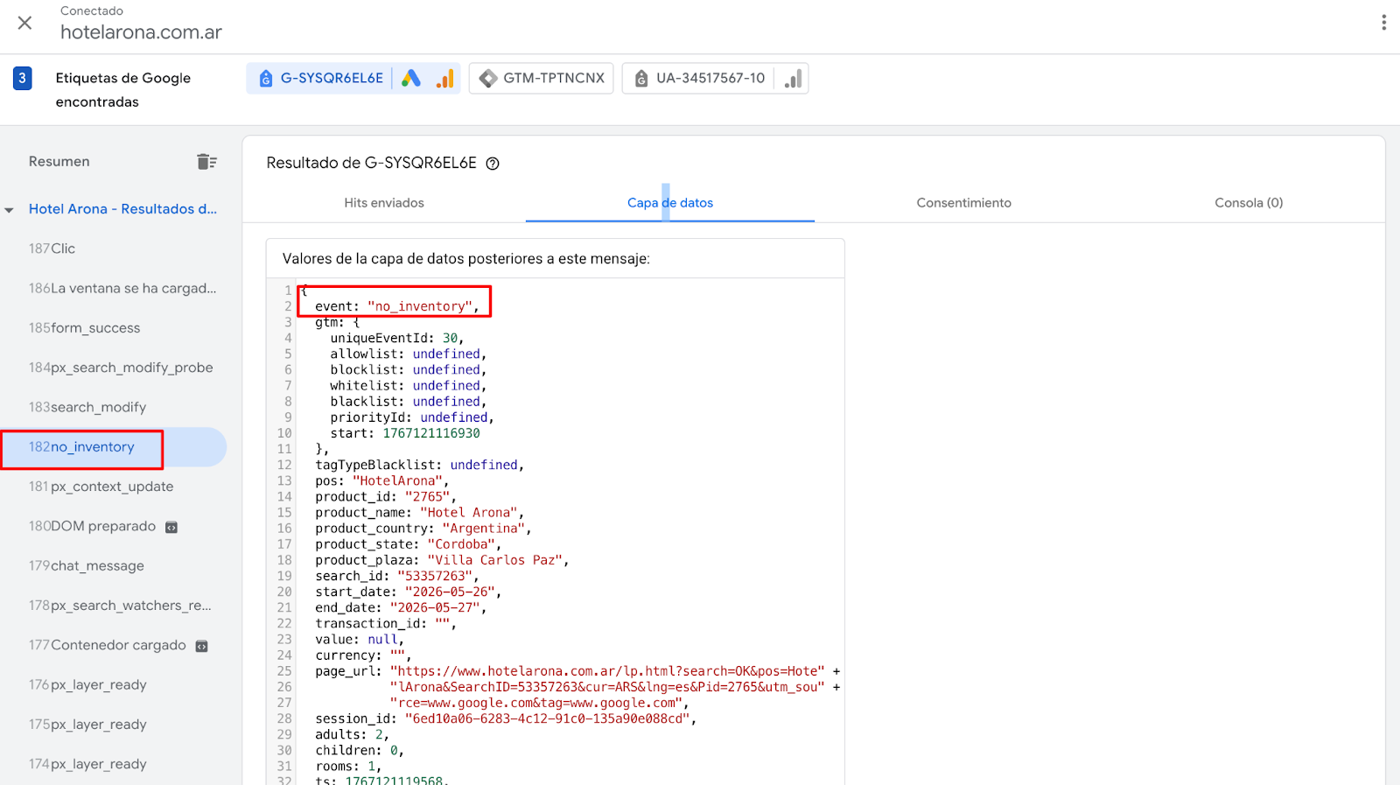Click the gray Analytics icon beside UA-34517567-10
The width and height of the screenshot is (1400, 785).
pyautogui.click(x=793, y=79)
